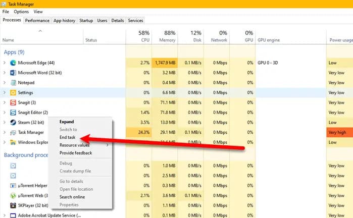Viewport: 353px width, 218px height.
Task: Switch to the App history tab
Action: (64, 21)
